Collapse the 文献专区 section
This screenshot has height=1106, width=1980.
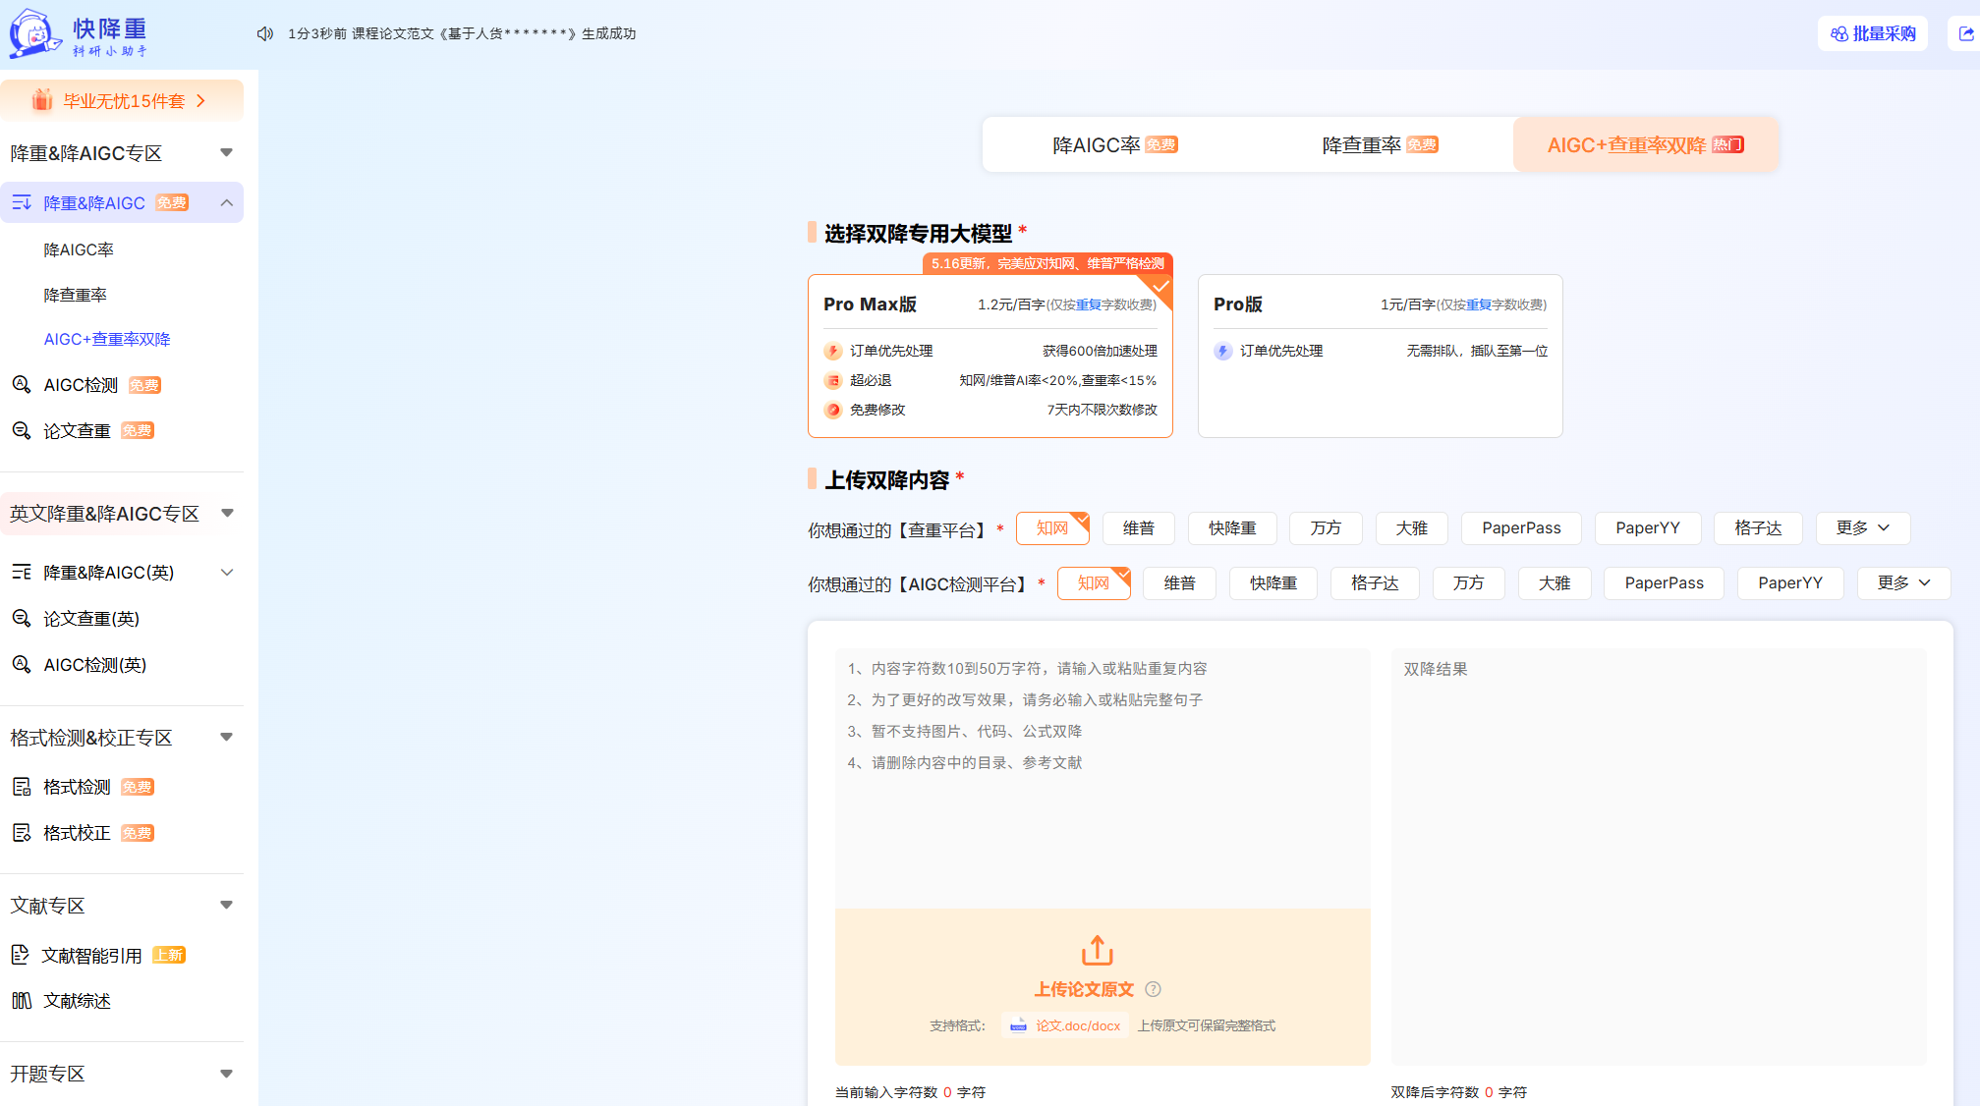click(x=227, y=905)
